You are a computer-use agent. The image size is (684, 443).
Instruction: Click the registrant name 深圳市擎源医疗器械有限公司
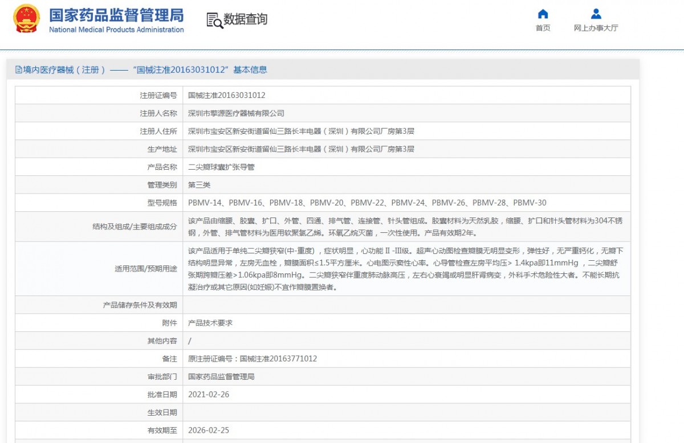[x=236, y=113]
